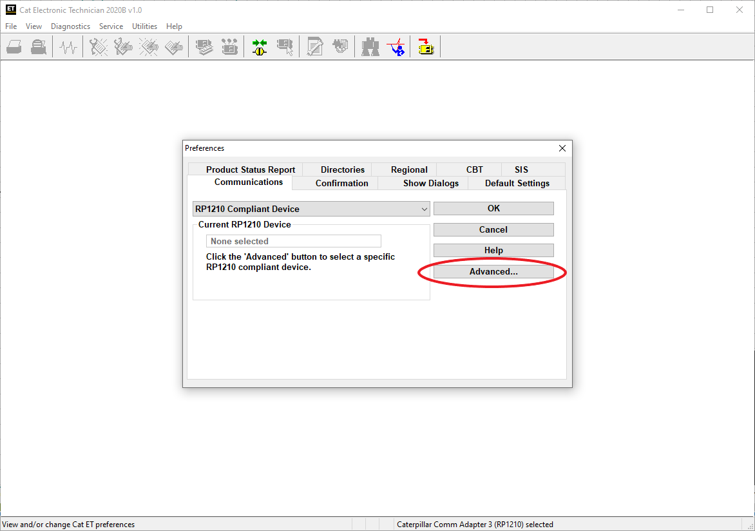Viewport: 755px width, 531px height.
Task: Click the 'Current RP1210 Device' group label
Action: point(245,224)
